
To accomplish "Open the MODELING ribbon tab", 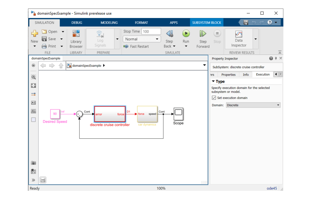I will pyautogui.click(x=109, y=23).
